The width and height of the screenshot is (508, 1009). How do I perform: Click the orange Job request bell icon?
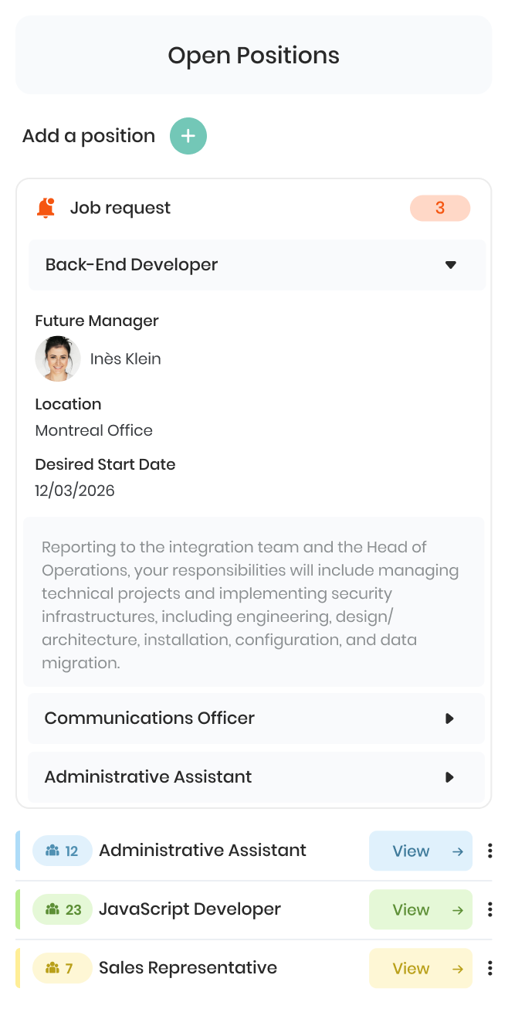(46, 208)
